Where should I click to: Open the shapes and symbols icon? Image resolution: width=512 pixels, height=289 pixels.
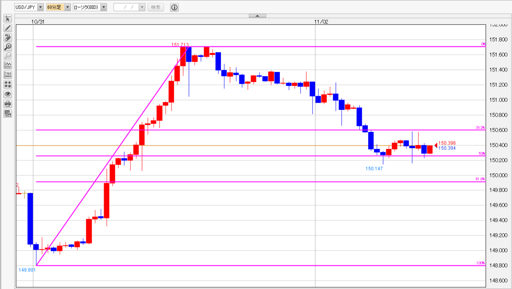coord(8,84)
